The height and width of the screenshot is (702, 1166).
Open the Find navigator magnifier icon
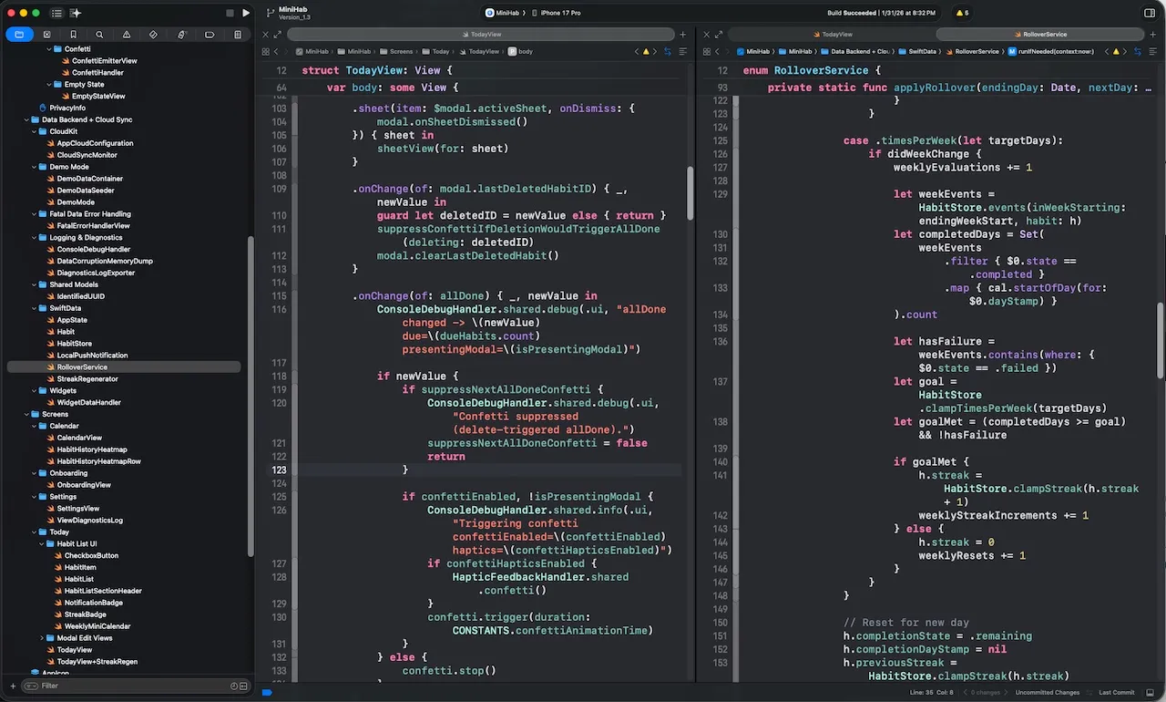click(x=100, y=35)
